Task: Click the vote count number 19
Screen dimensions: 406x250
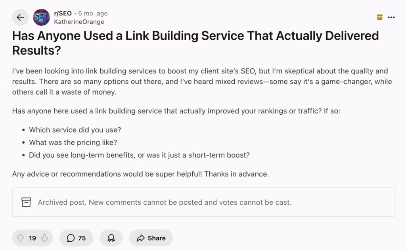Action: [x=33, y=238]
